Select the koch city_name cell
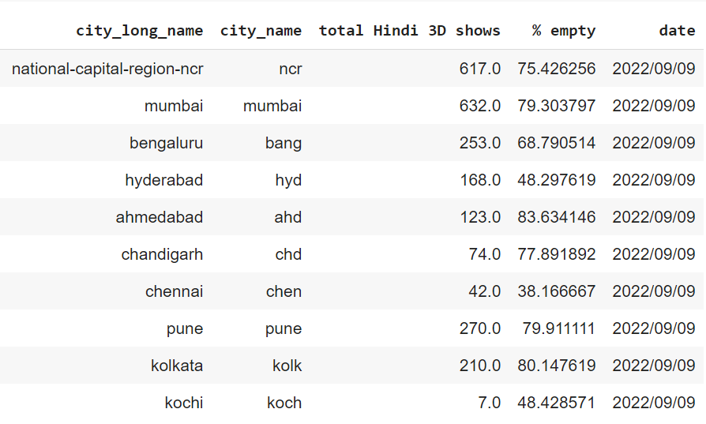This screenshot has height=424, width=706. (284, 403)
